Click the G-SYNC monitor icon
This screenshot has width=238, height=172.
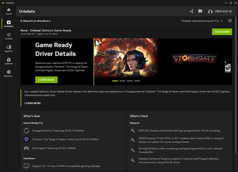click(x=26, y=166)
